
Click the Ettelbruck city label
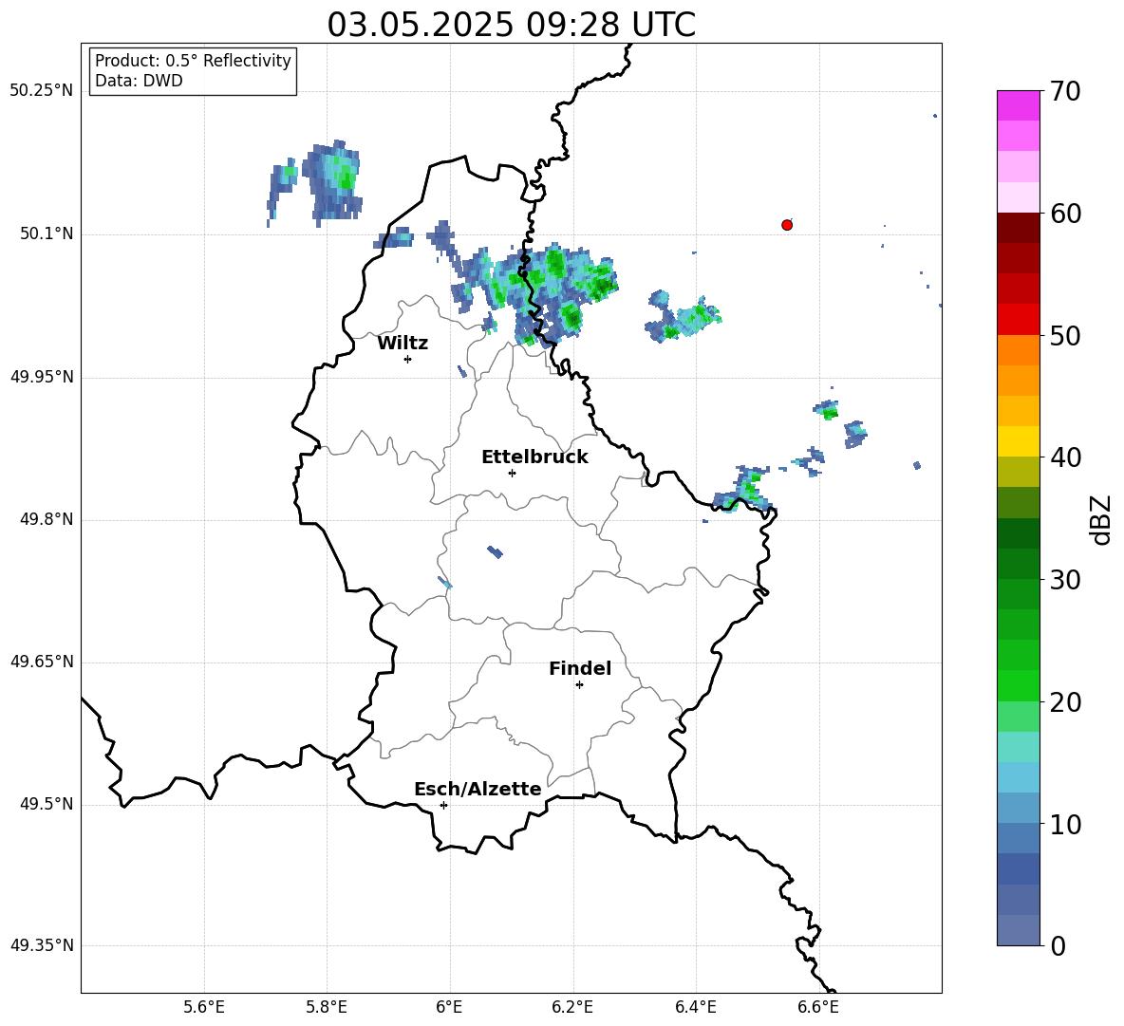point(534,457)
